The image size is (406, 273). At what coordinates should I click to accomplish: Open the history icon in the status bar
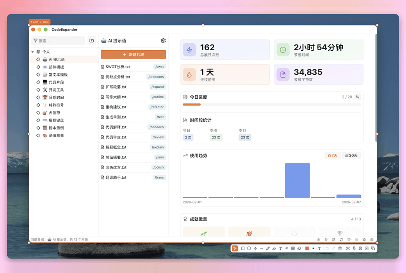349,239
